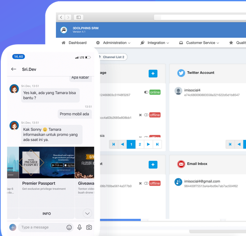Screen dimensions: 246x236
Task: Click the Premier Passport card title
Action: point(39,183)
